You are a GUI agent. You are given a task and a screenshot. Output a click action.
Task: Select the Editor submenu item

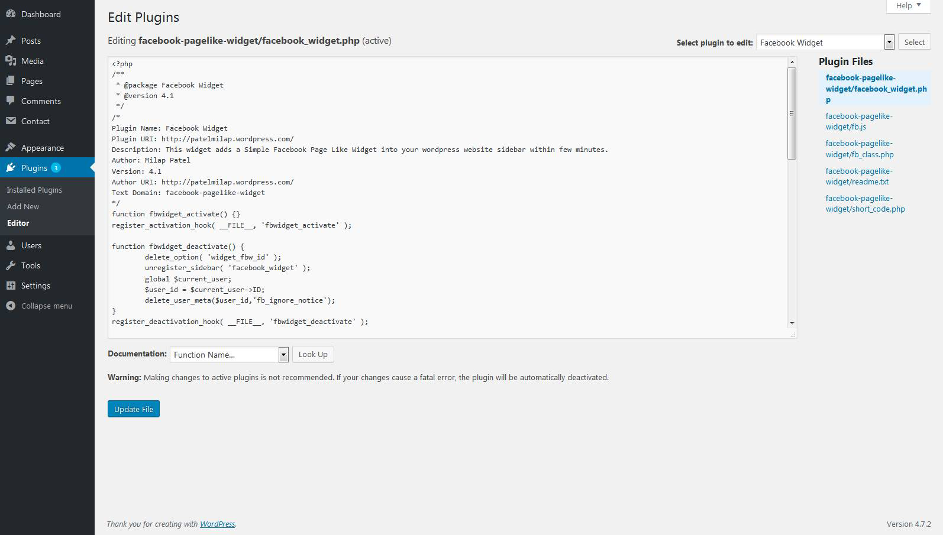(x=18, y=223)
